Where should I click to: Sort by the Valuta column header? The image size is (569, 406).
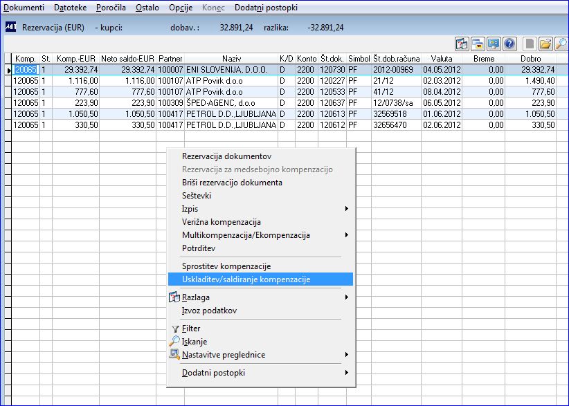(x=441, y=58)
